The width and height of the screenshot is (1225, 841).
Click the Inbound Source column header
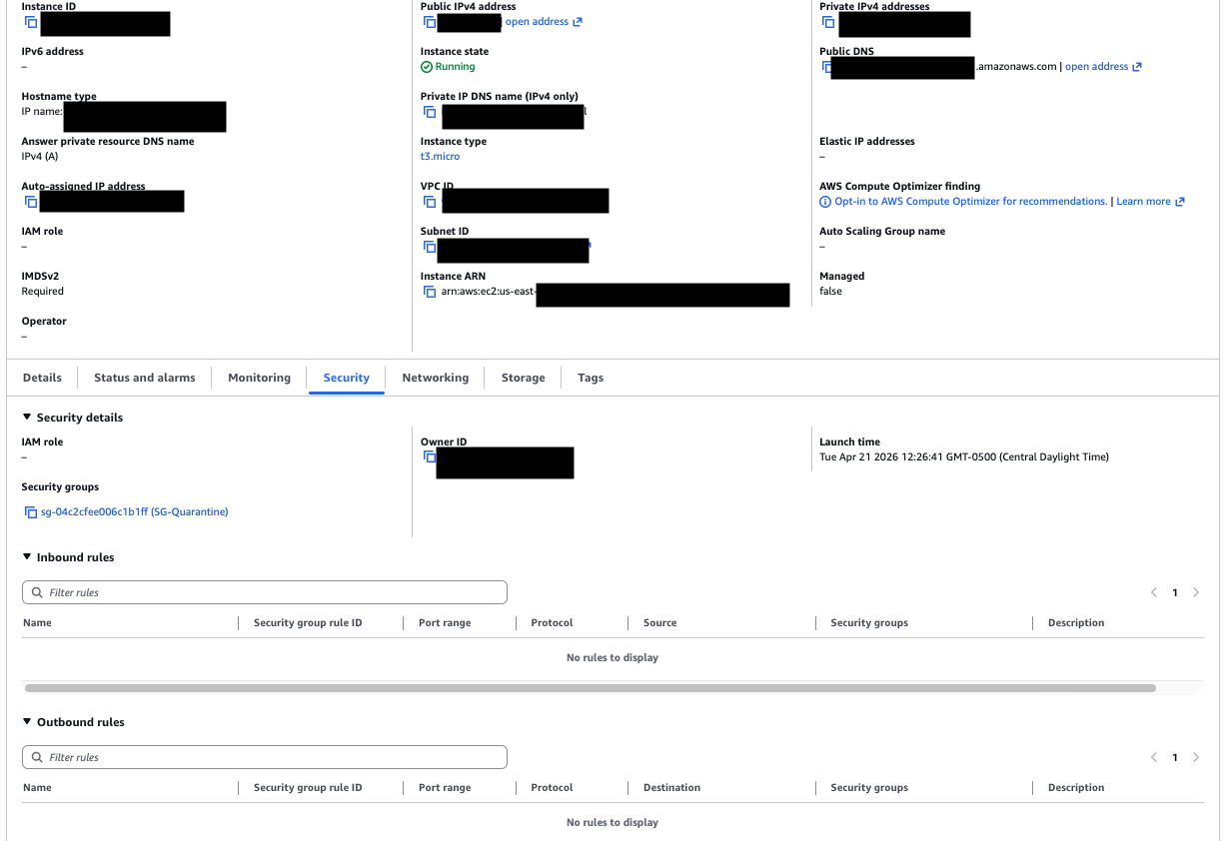click(x=660, y=623)
